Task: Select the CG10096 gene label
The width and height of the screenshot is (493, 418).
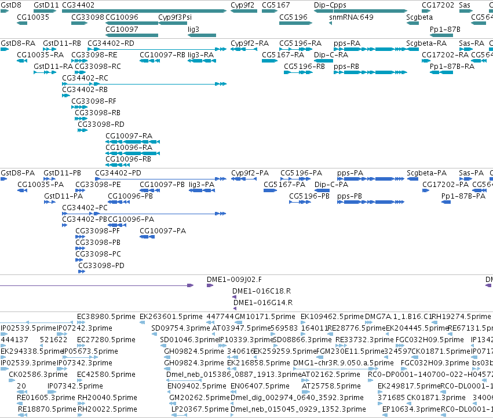Action: point(122,17)
